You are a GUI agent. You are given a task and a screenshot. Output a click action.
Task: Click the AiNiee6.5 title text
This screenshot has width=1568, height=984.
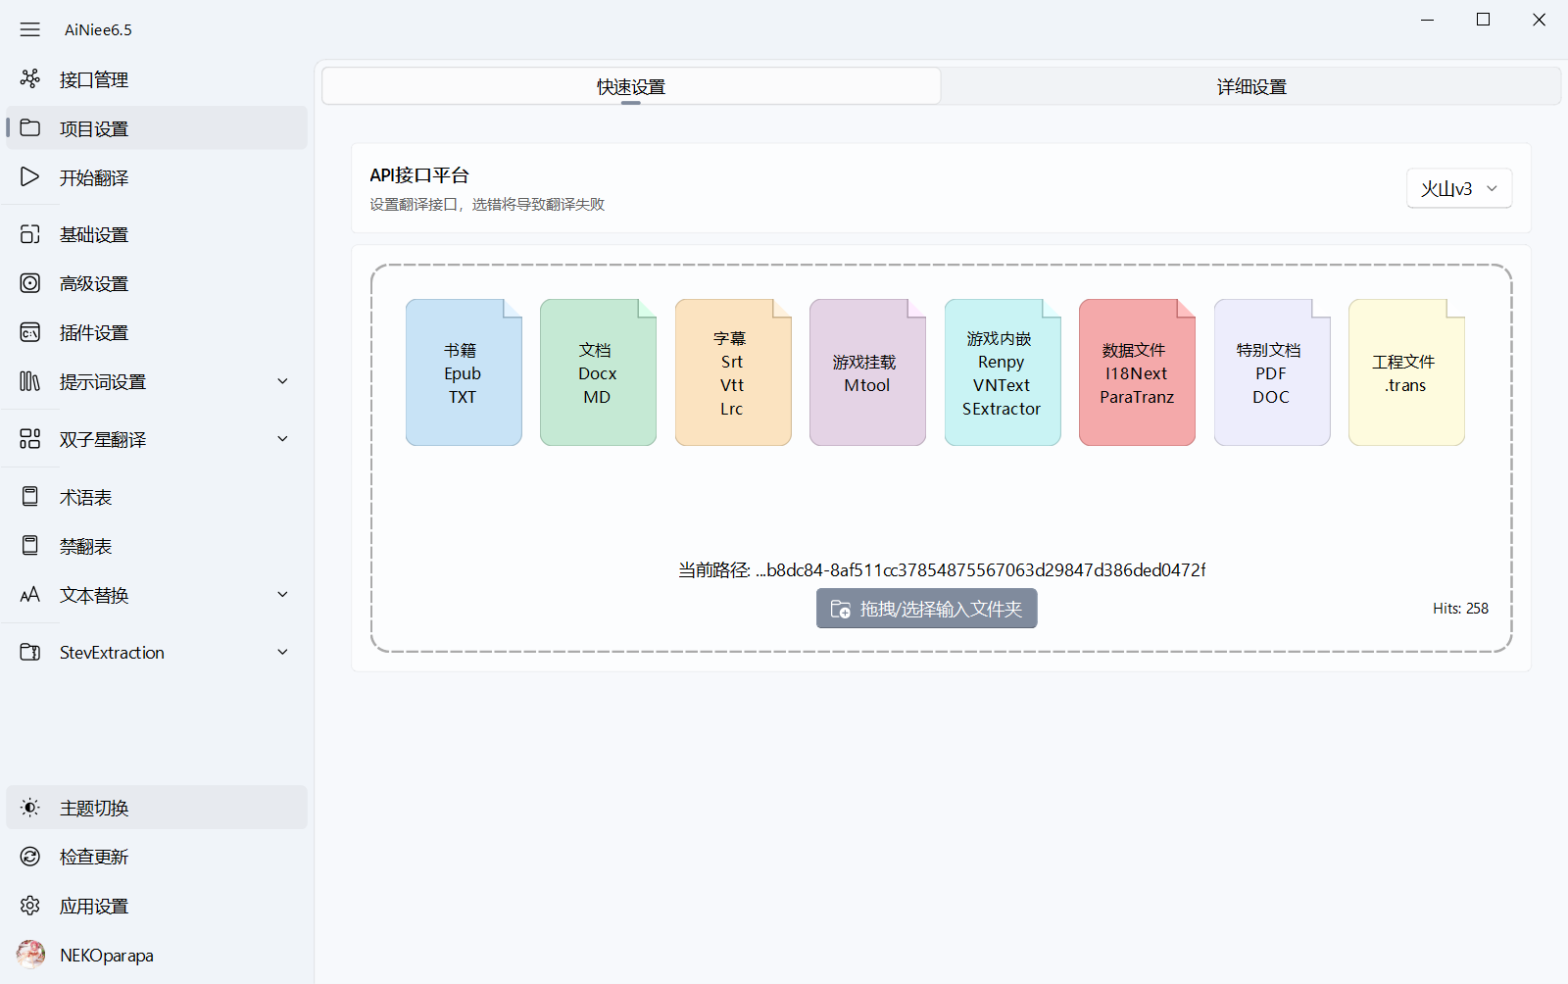tap(98, 30)
